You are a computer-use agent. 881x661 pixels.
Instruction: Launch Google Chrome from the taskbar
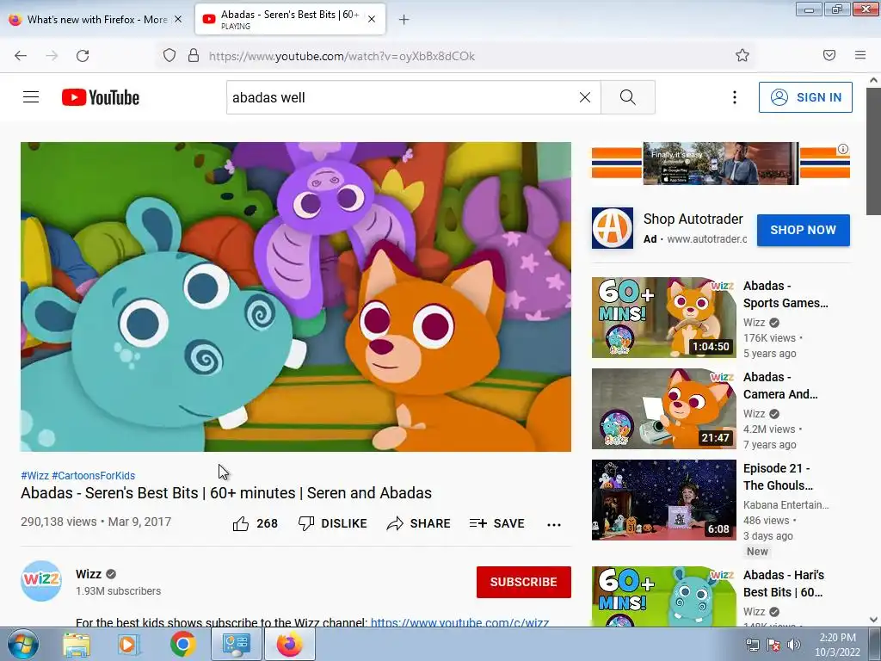182,644
